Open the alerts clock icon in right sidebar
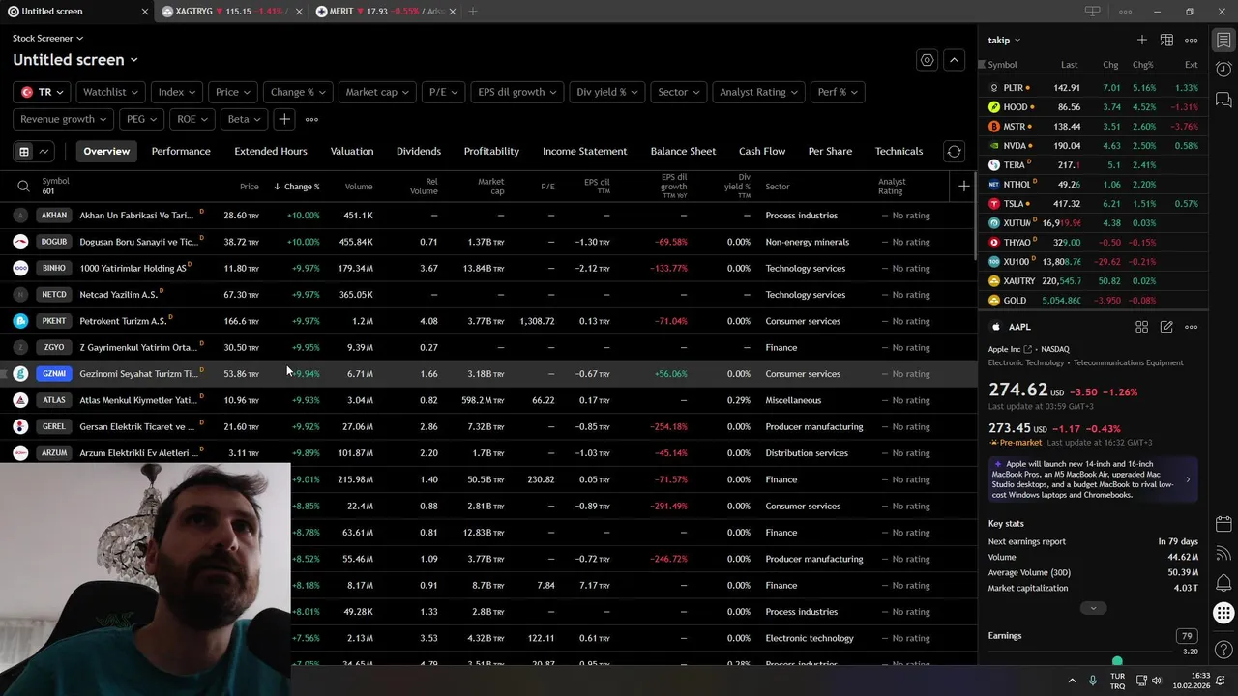Image resolution: width=1238 pixels, height=696 pixels. point(1223,70)
